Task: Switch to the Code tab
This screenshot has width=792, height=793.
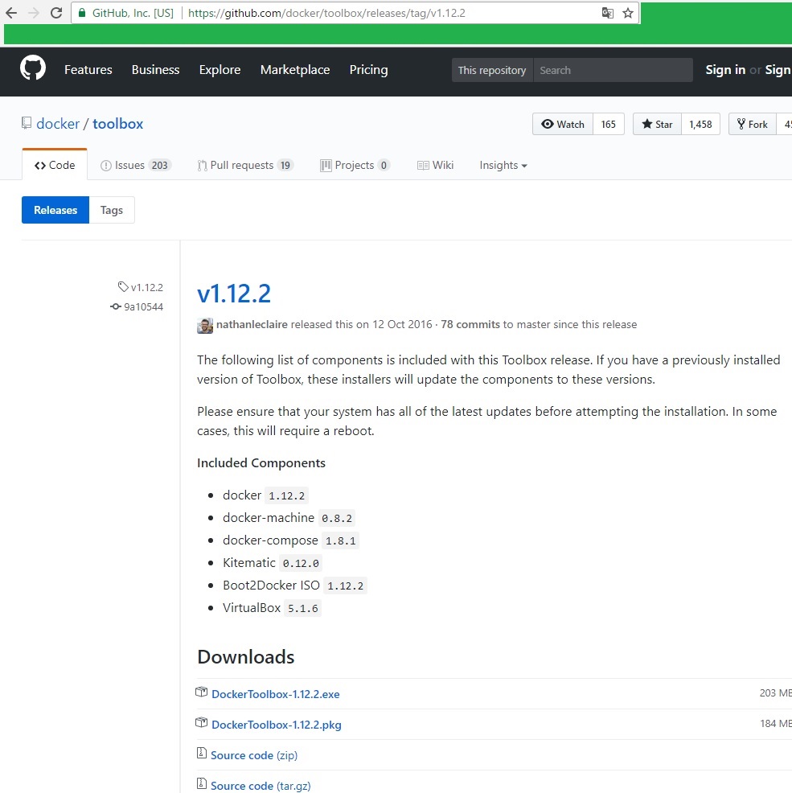Action: 55,165
